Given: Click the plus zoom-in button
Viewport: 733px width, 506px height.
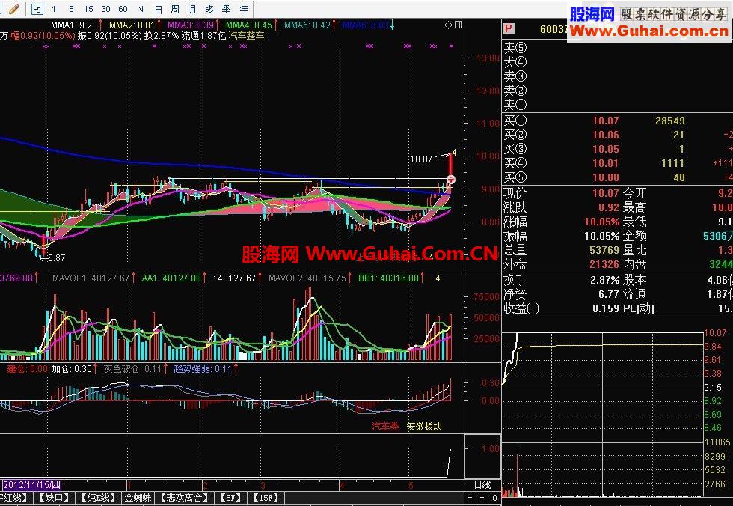Looking at the screenshot, I should tap(470, 498).
